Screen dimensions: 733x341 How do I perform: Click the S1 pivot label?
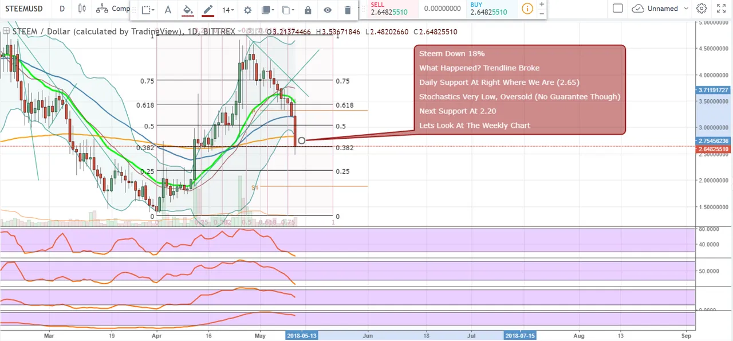(x=255, y=187)
